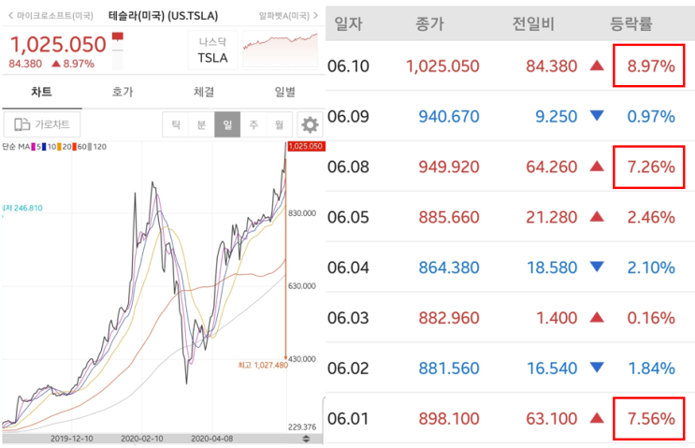Screen dimensions: 695x448
Task: Select the 06.05 date row
Action: (510, 217)
